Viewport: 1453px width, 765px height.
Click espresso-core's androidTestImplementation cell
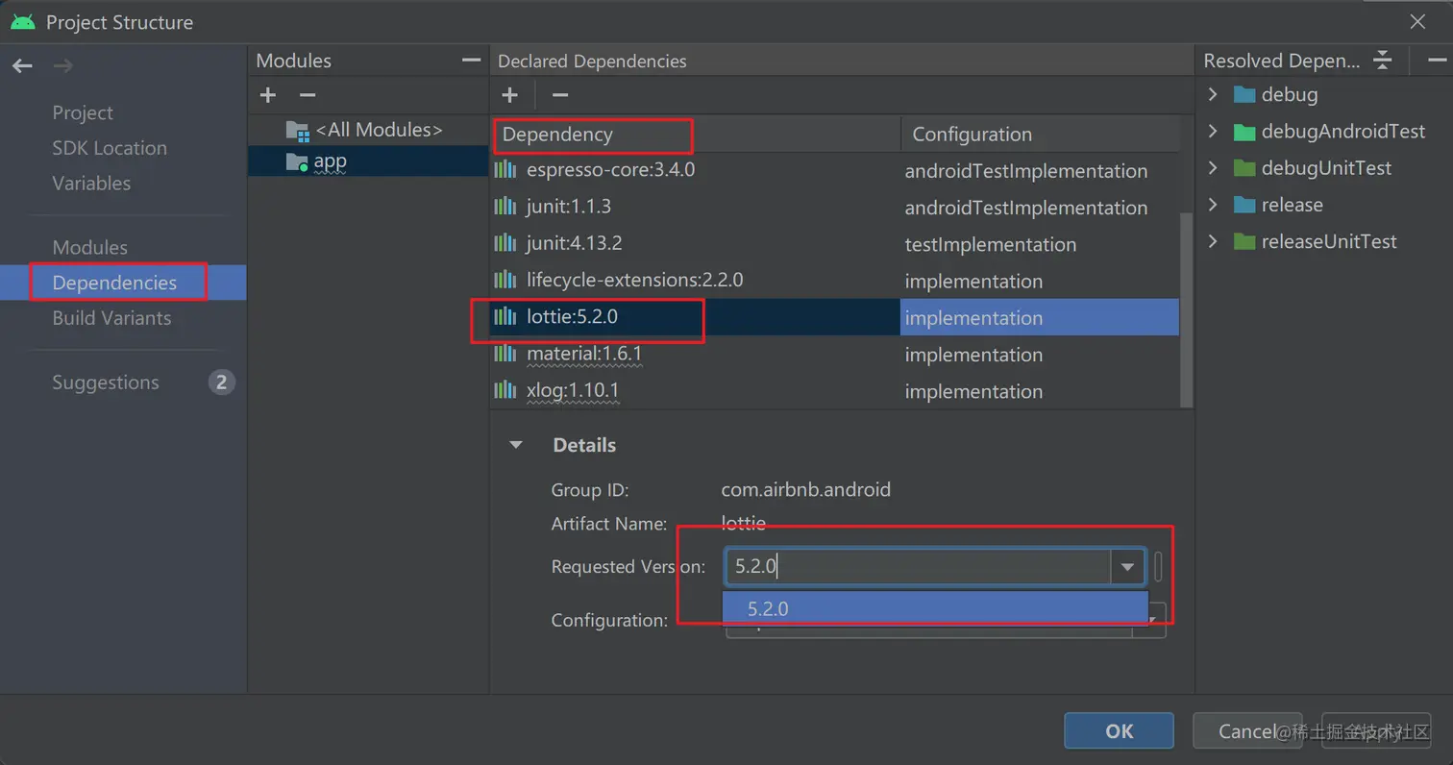1026,171
